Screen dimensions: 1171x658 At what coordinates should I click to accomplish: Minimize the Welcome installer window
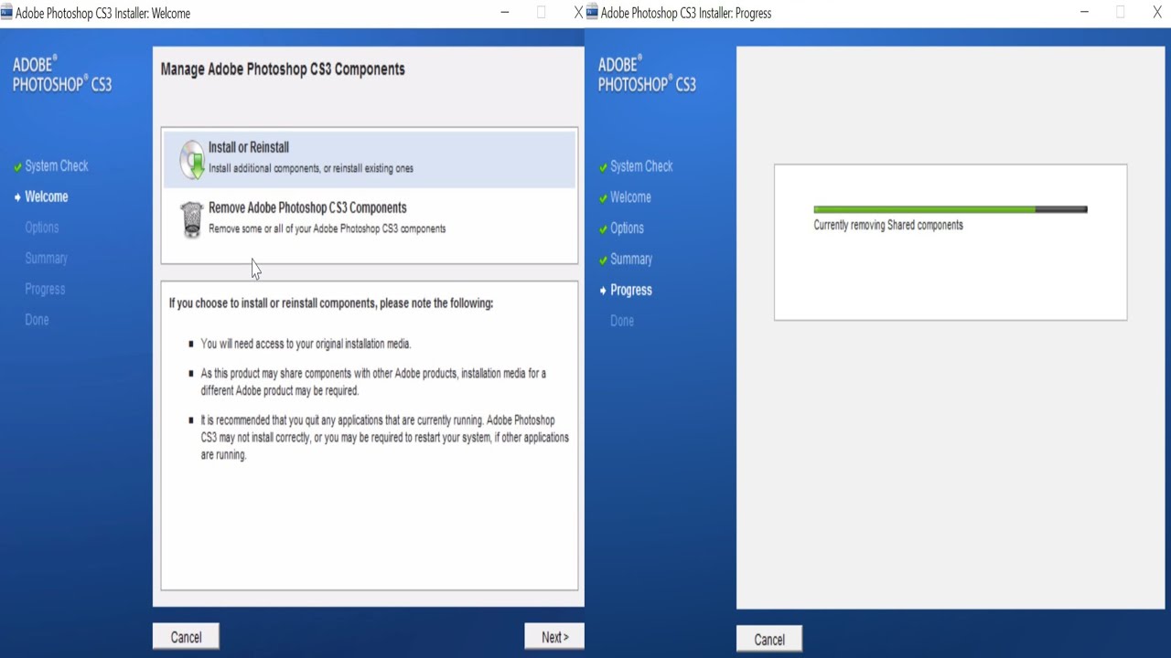505,13
